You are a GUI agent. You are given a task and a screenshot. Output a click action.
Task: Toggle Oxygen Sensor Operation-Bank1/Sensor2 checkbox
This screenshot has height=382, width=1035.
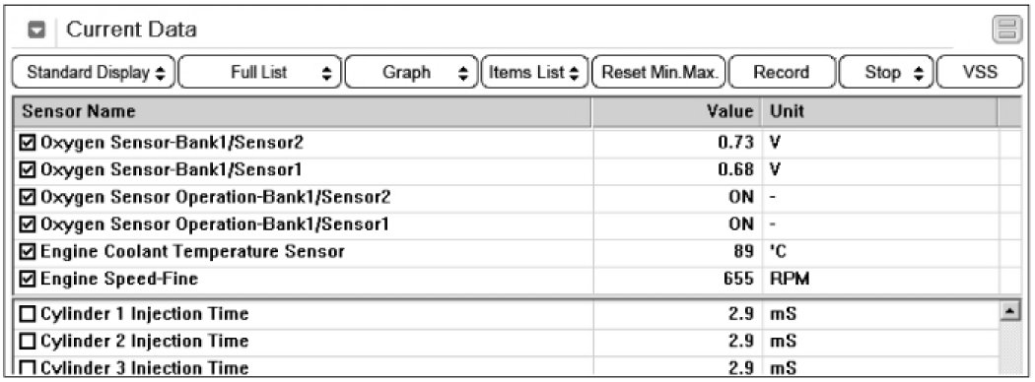(28, 197)
